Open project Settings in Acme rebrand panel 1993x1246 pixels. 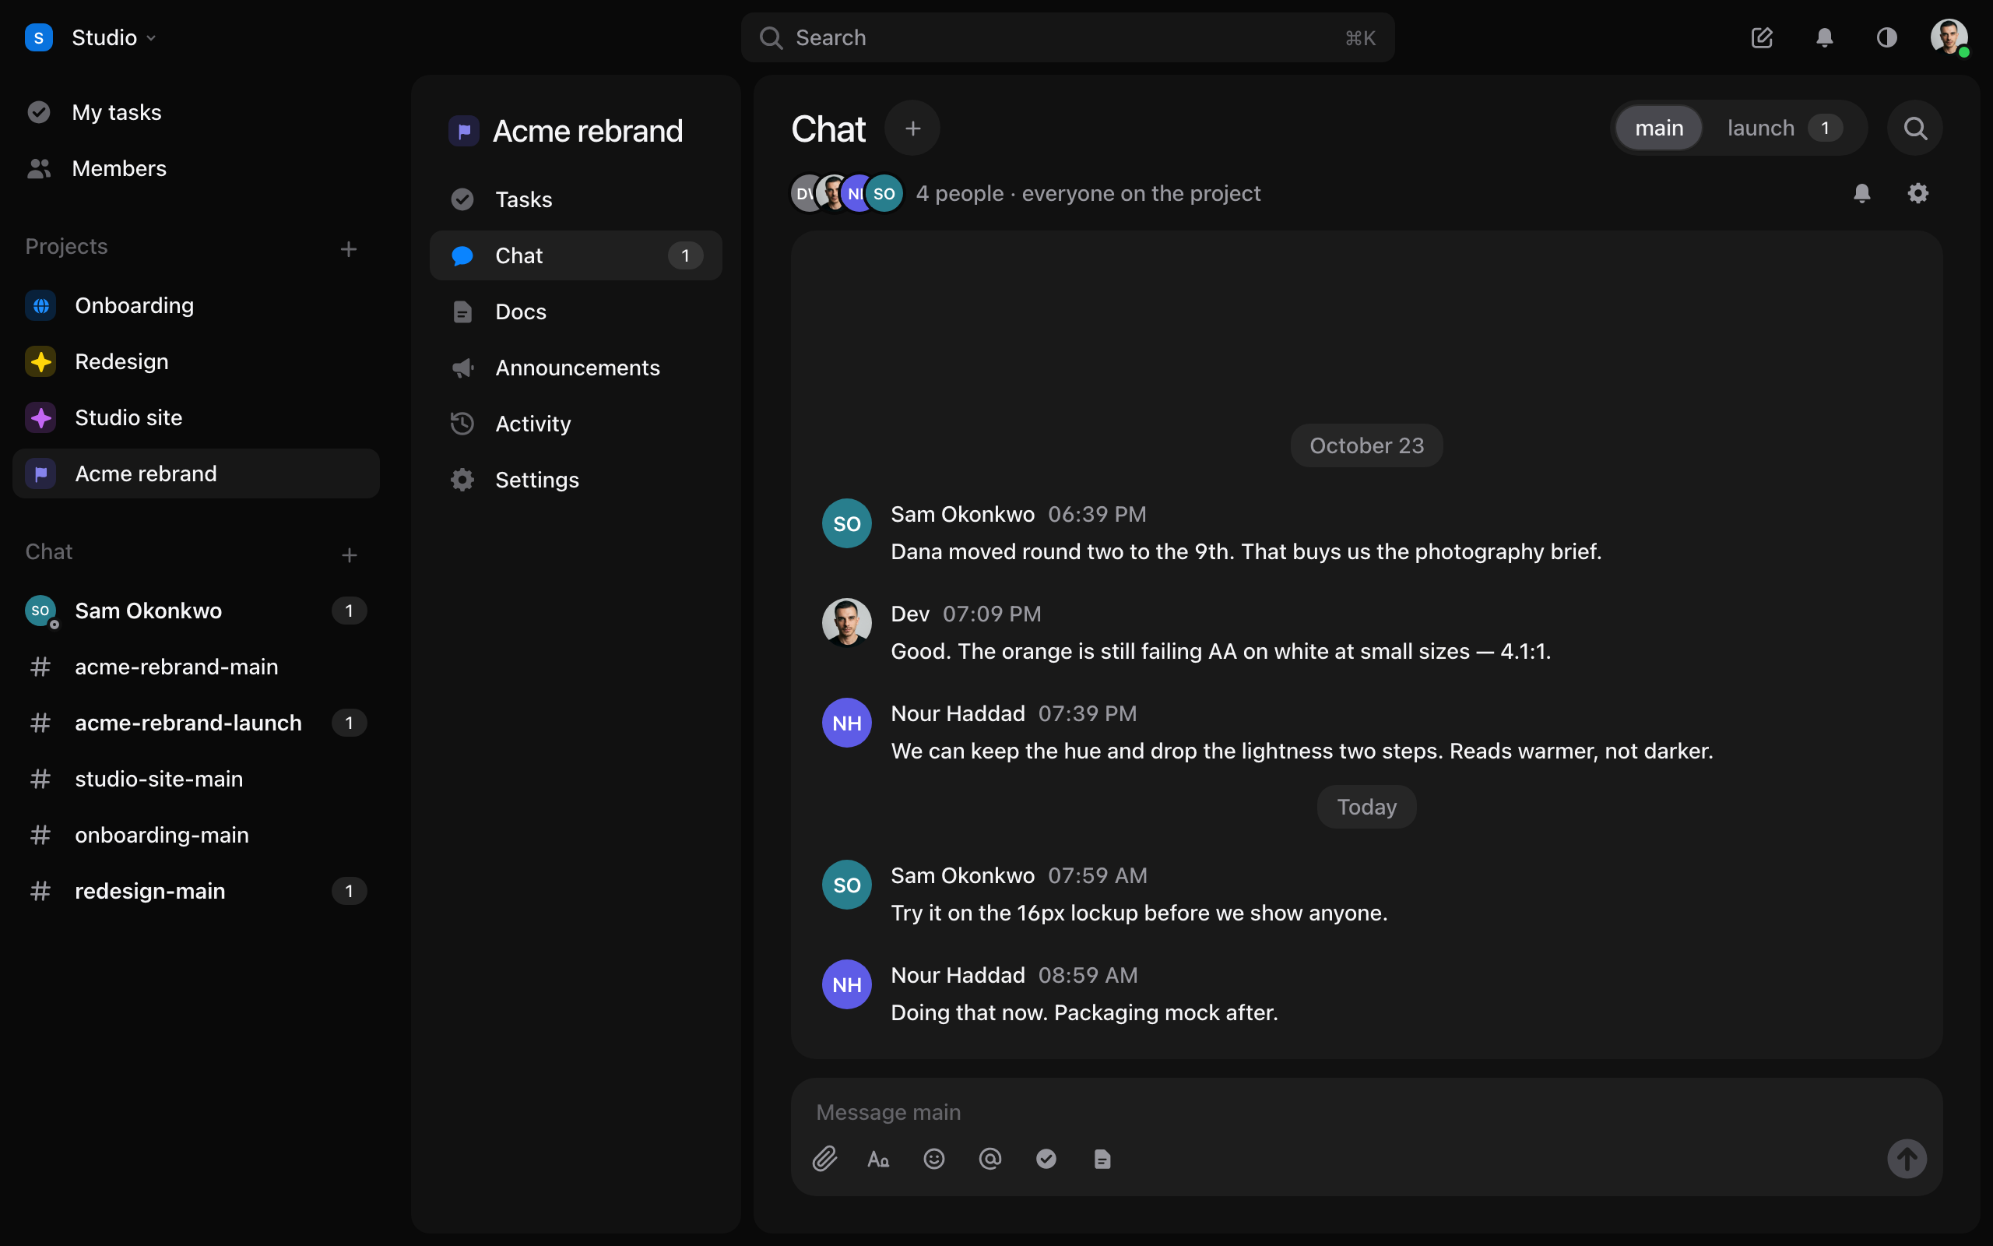pos(575,480)
